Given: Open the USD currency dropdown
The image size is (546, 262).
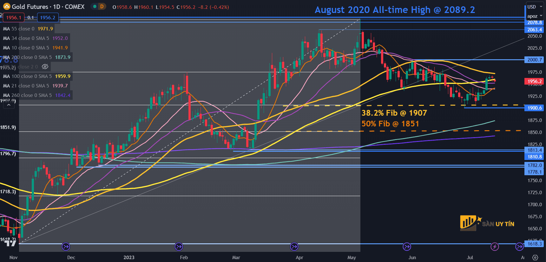Looking at the screenshot, I should coord(535,7).
